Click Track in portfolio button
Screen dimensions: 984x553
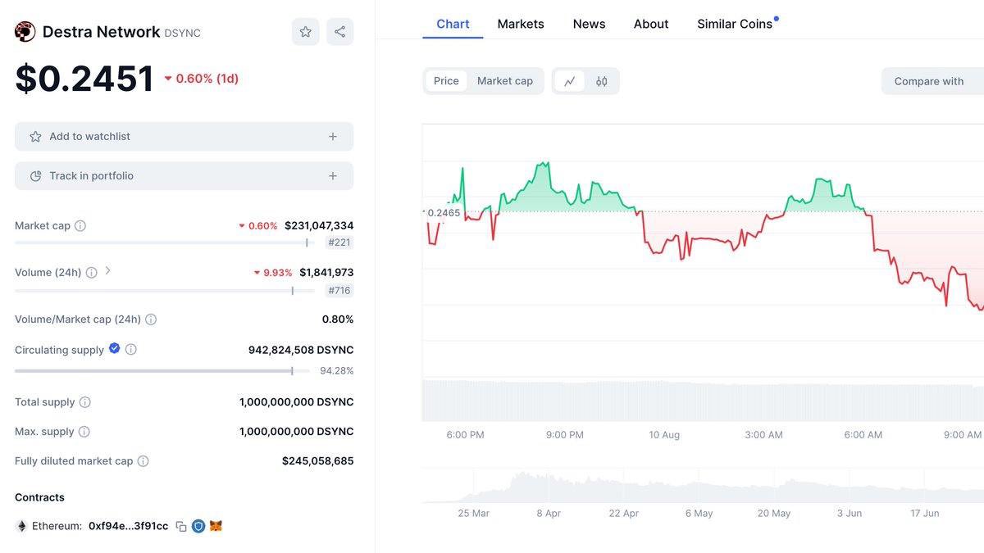coord(184,176)
